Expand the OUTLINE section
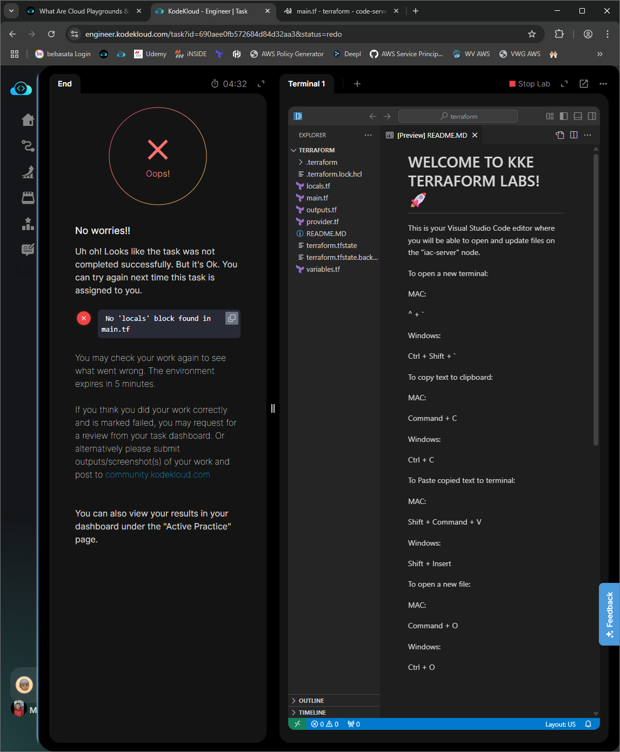 [334, 701]
